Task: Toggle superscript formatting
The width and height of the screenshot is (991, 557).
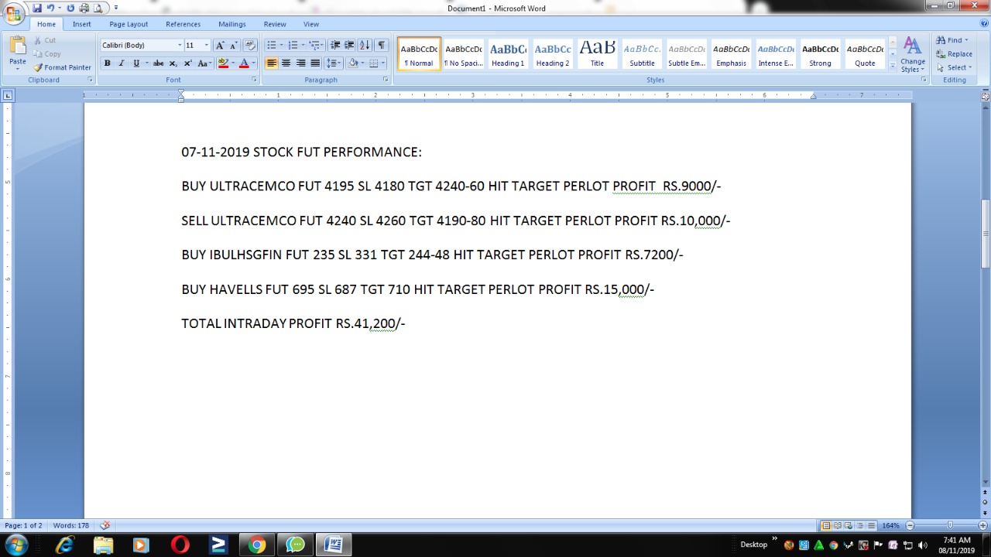Action: (187, 63)
